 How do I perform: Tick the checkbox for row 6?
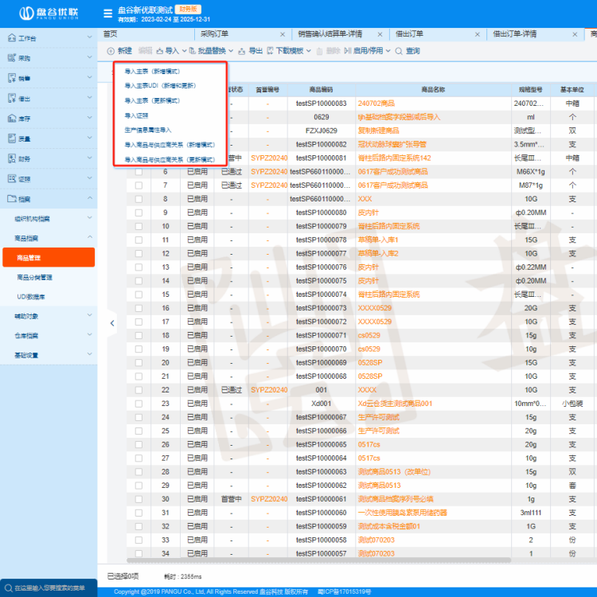pos(139,172)
